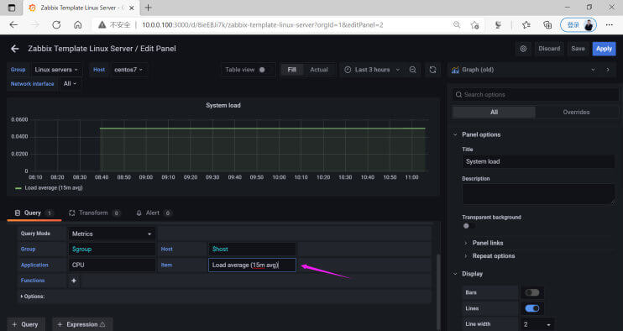Click the Item field Load average
Viewport: 623px width, 331px height.
pyautogui.click(x=252, y=265)
